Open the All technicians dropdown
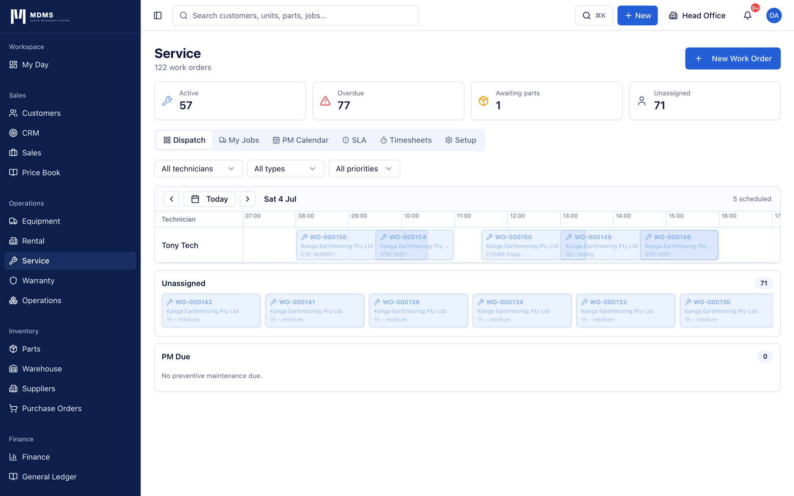Screen dimensions: 794x496 click(x=198, y=169)
